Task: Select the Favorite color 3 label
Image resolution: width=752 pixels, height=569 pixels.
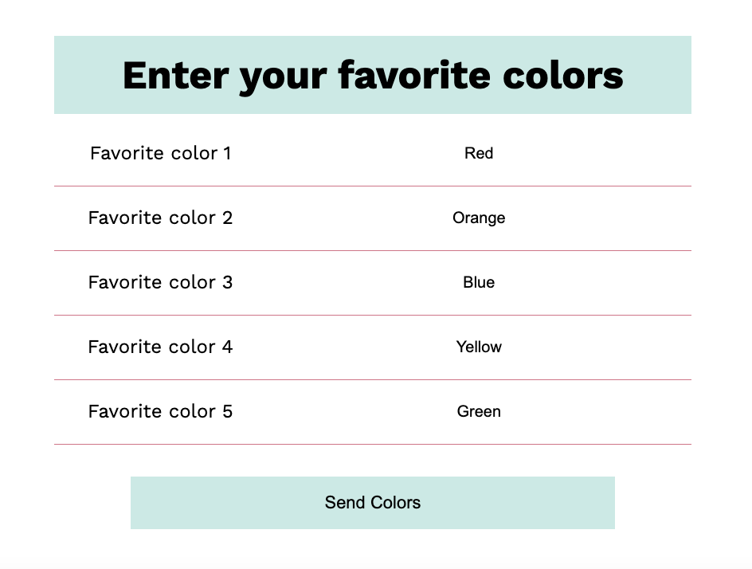Action: point(160,282)
